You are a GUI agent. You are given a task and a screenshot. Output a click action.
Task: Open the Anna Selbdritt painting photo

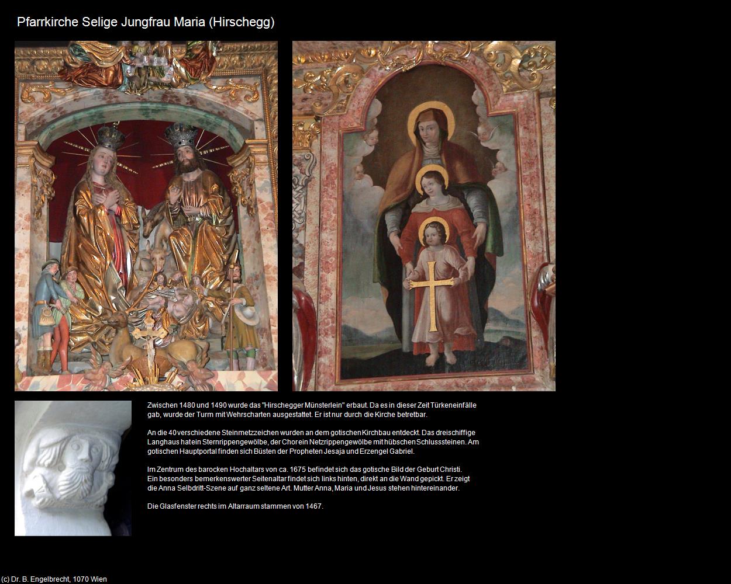point(424,216)
